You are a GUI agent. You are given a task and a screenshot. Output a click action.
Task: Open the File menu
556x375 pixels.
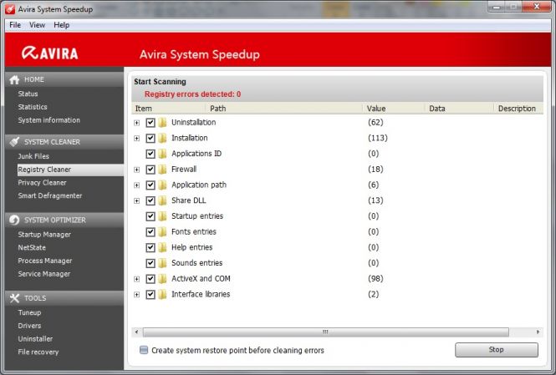click(15, 25)
